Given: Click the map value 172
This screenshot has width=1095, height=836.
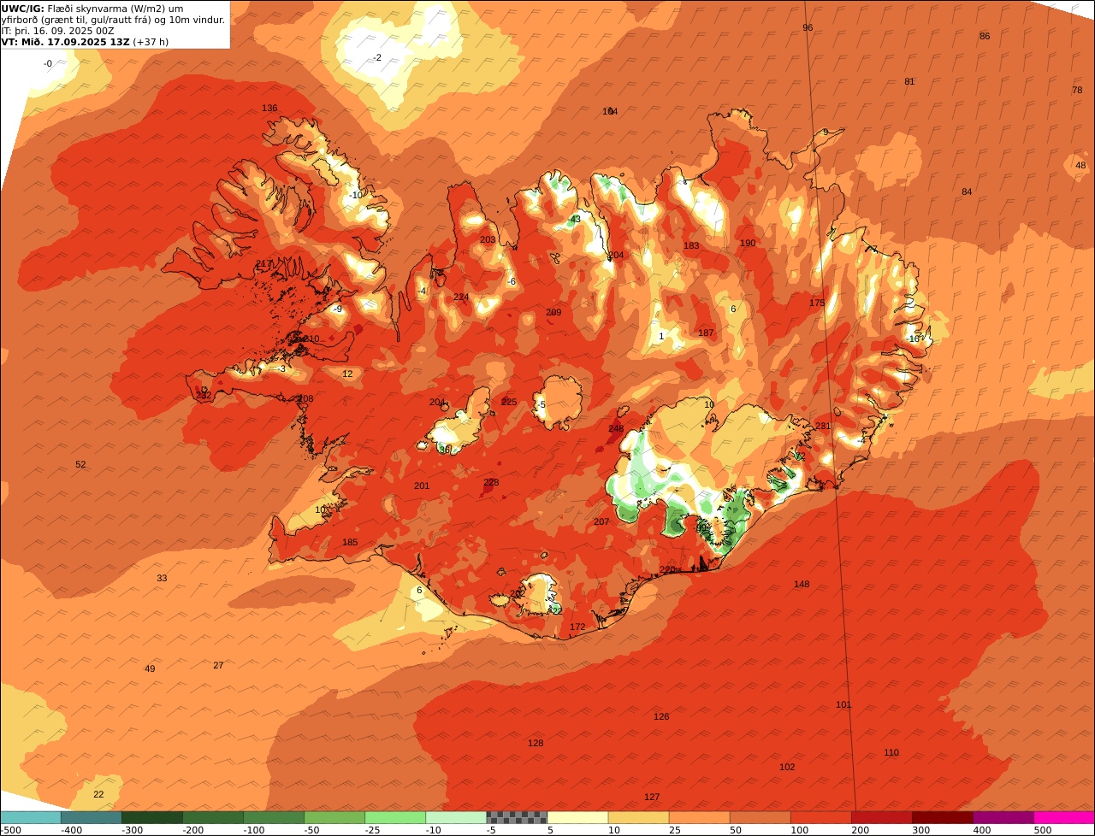Looking at the screenshot, I should (577, 627).
